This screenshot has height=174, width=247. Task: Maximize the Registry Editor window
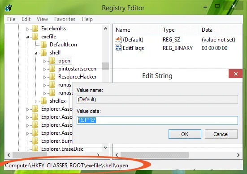[x=217, y=6]
